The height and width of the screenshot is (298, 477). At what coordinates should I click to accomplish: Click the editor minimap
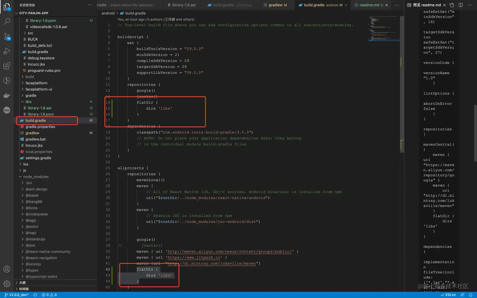[384, 28]
